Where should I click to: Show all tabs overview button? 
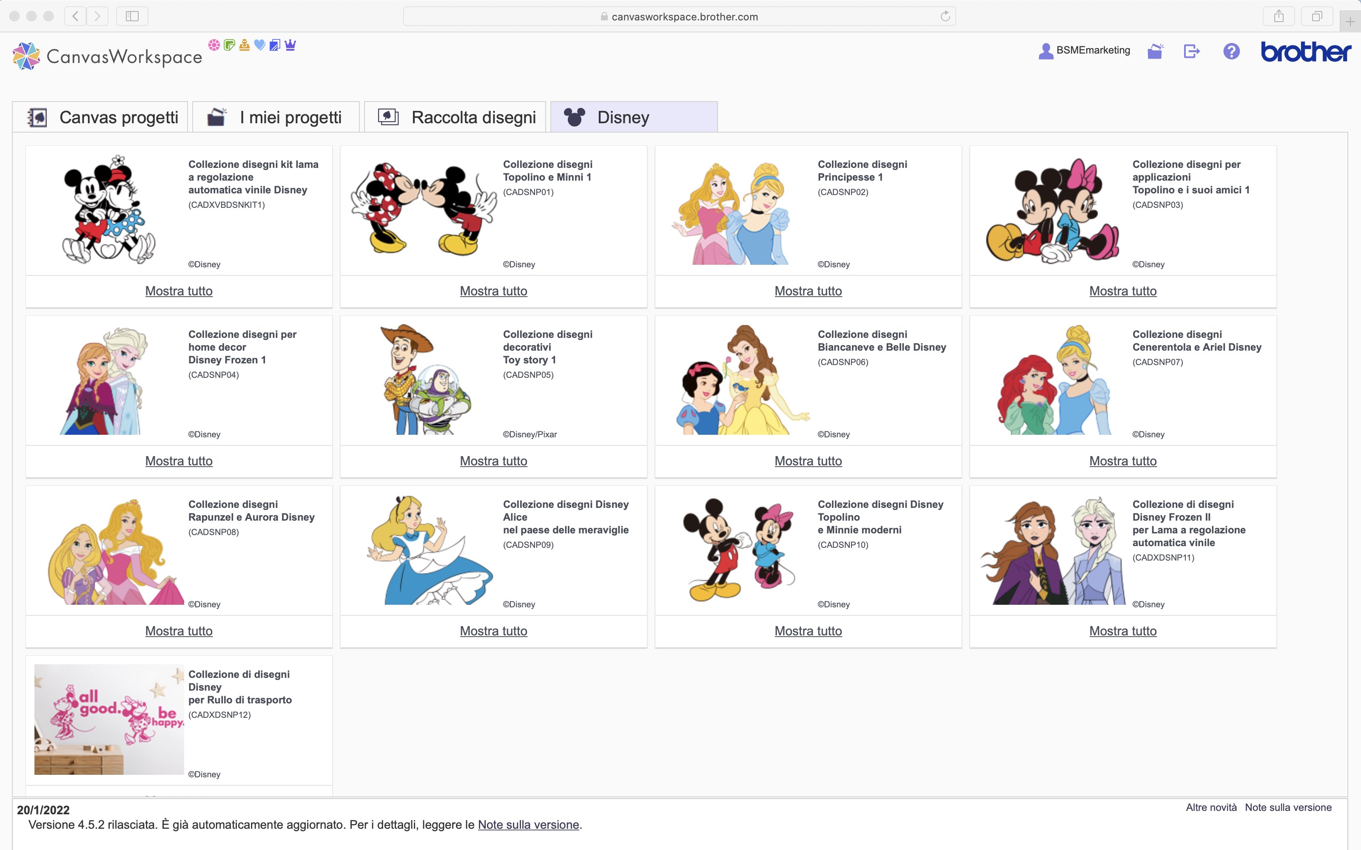coord(1317,16)
